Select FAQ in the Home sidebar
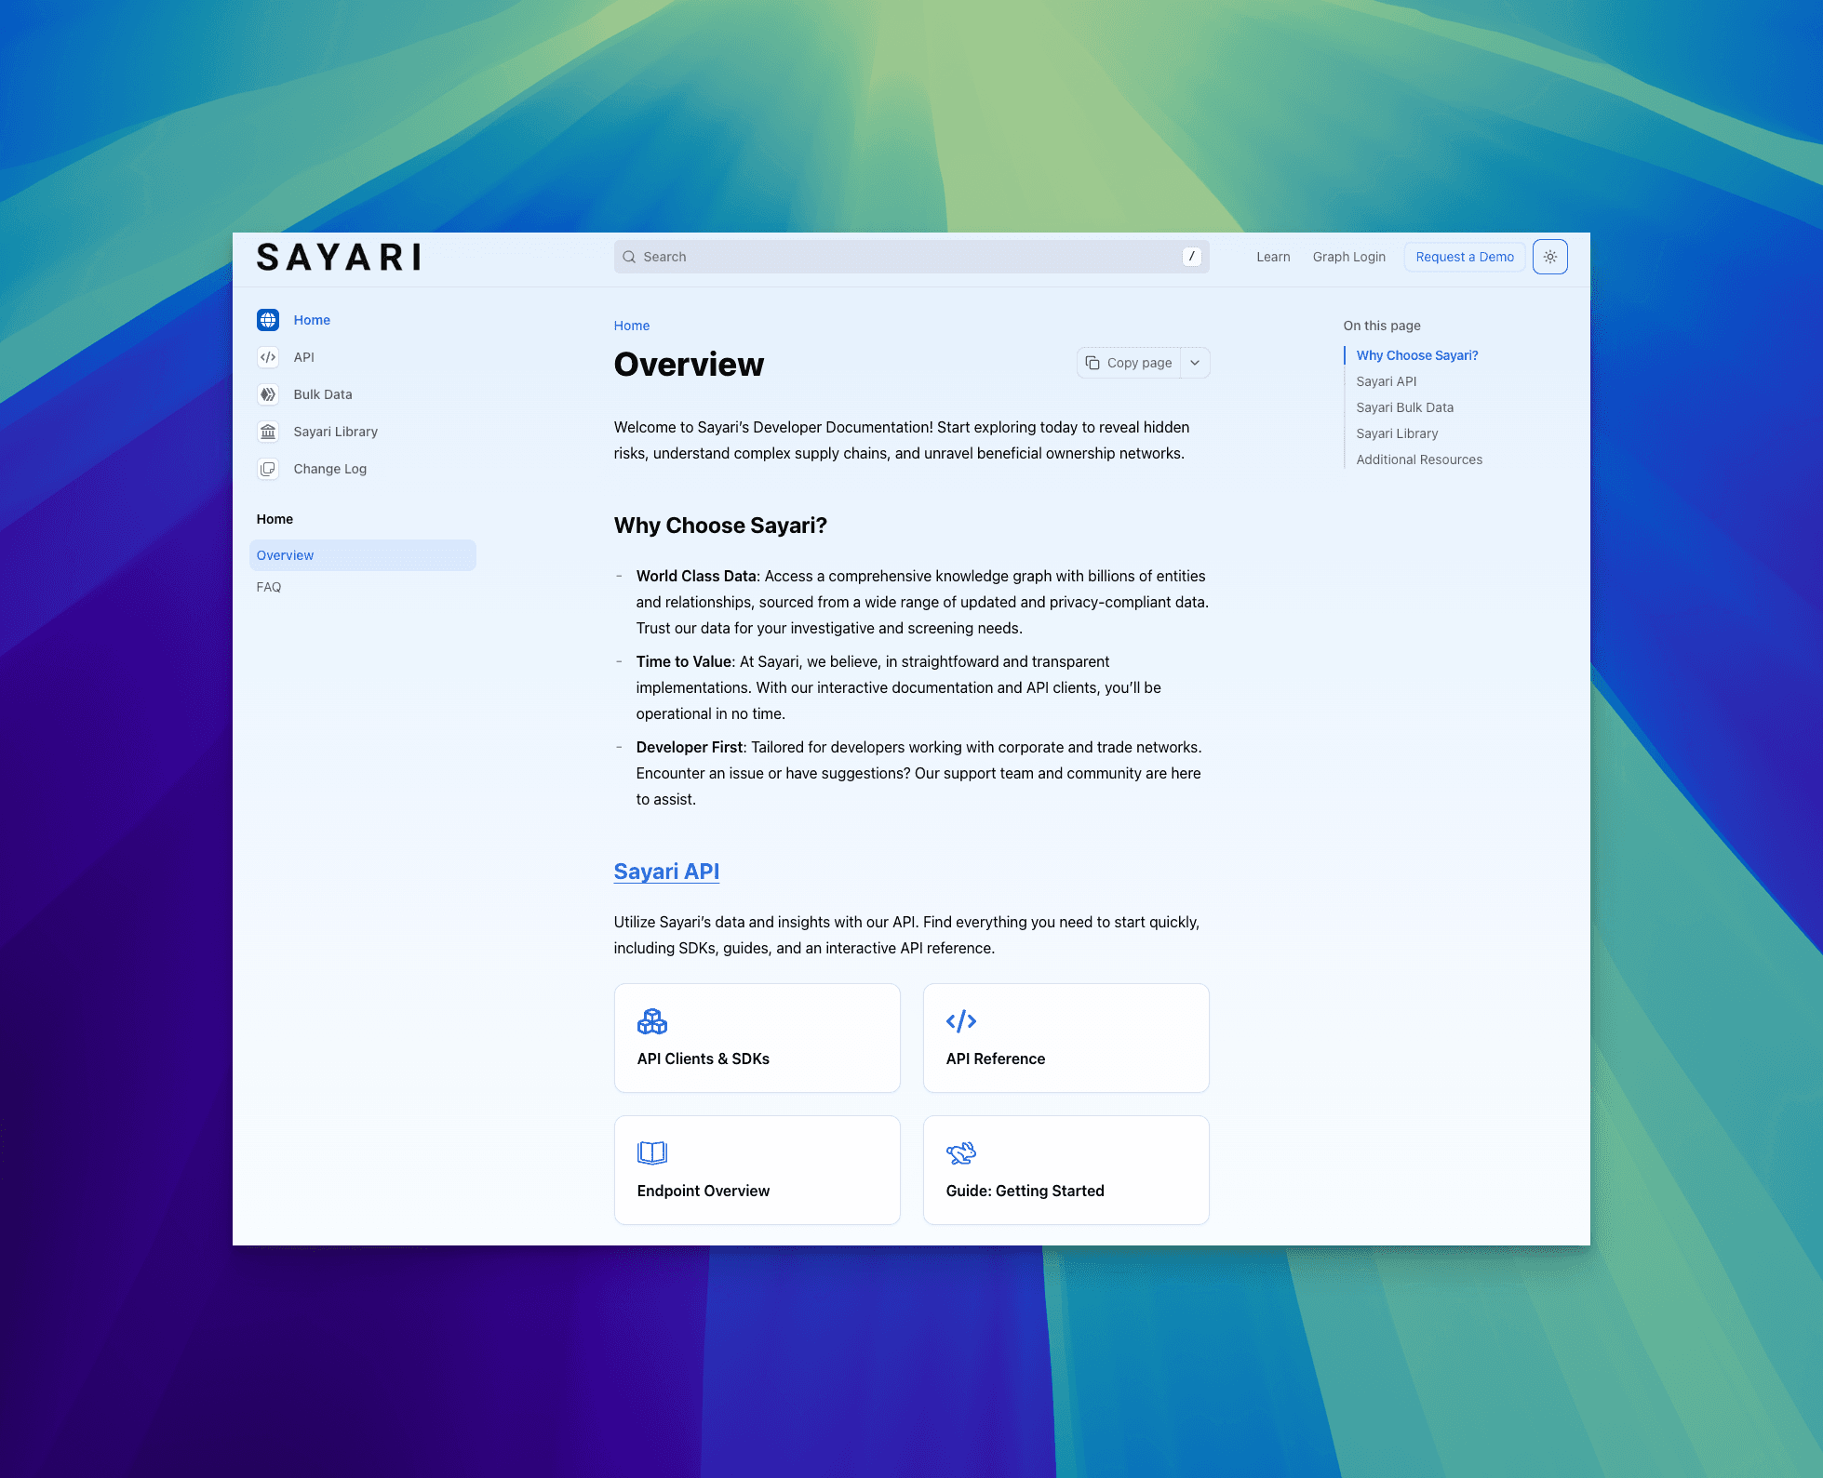Viewport: 1823px width, 1478px height. 269,587
